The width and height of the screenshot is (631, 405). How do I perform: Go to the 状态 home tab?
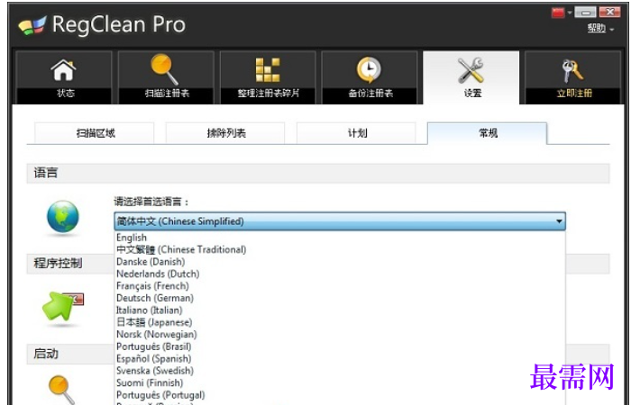click(64, 77)
